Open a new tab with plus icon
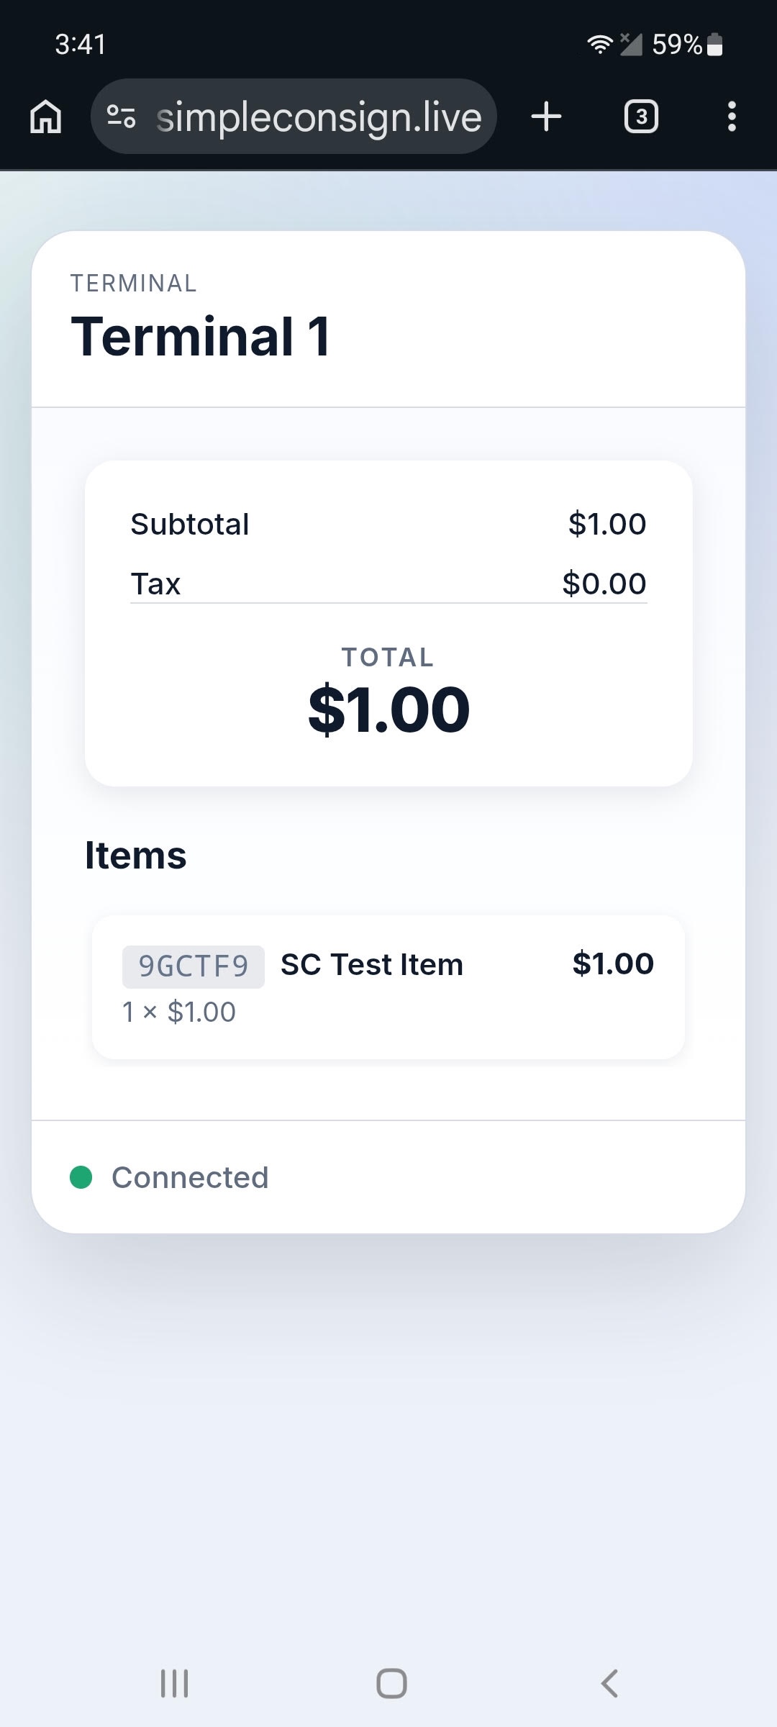777x1727 pixels. click(546, 117)
